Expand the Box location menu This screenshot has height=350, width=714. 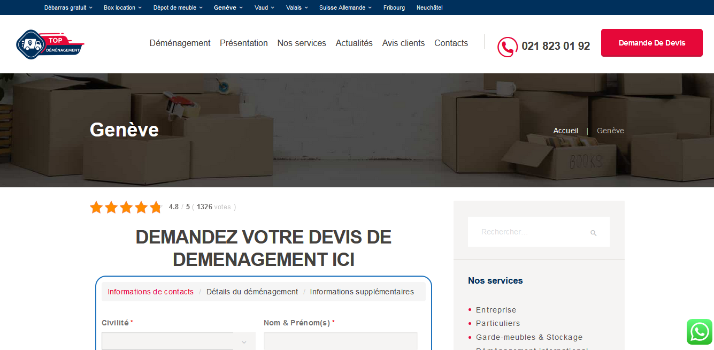(122, 7)
